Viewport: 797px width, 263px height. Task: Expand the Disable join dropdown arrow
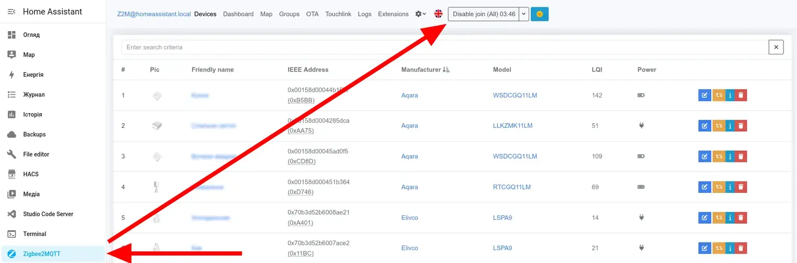tap(524, 14)
